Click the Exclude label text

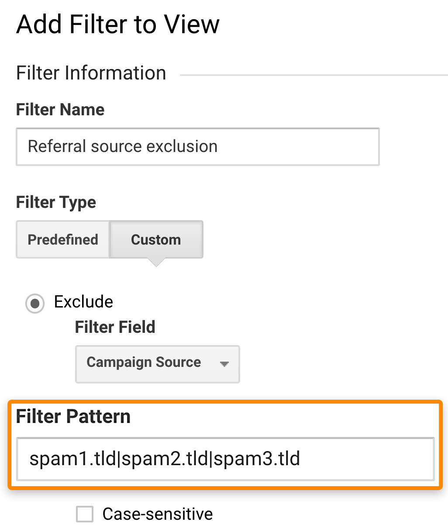click(x=83, y=302)
